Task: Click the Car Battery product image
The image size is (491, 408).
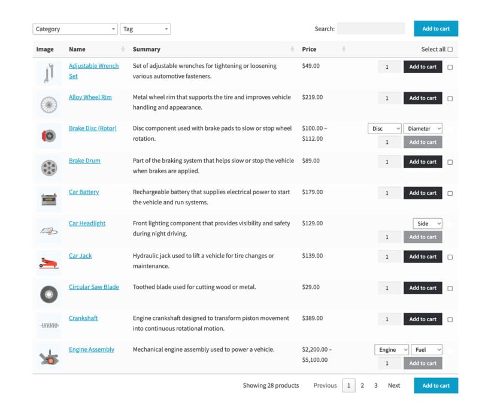Action: pyautogui.click(x=48, y=197)
